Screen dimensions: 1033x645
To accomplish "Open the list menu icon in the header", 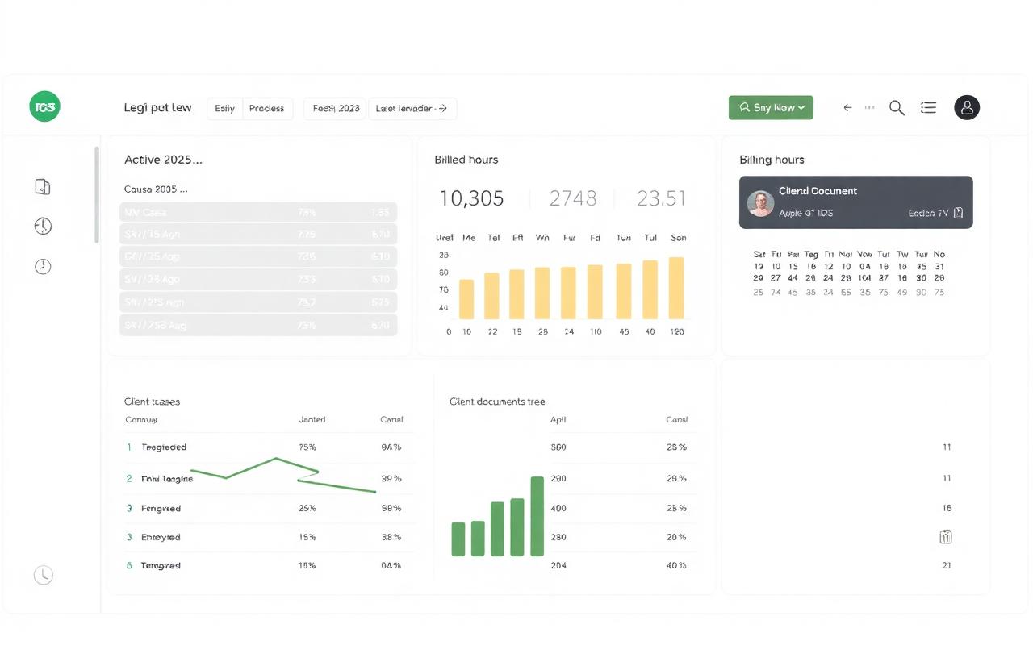I will click(x=928, y=107).
